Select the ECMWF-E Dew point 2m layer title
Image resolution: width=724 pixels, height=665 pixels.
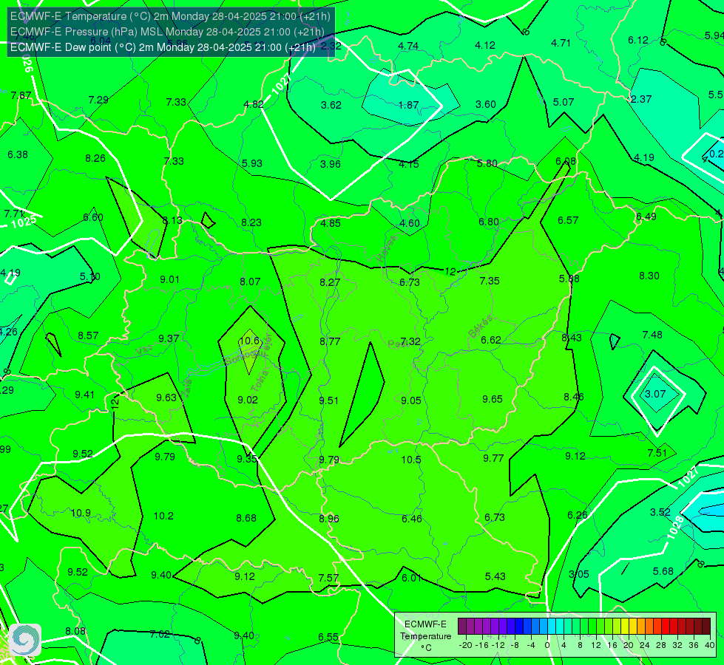click(163, 47)
